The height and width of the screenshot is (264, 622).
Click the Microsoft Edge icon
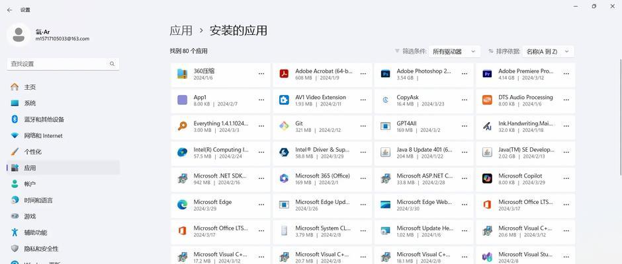pos(182,205)
